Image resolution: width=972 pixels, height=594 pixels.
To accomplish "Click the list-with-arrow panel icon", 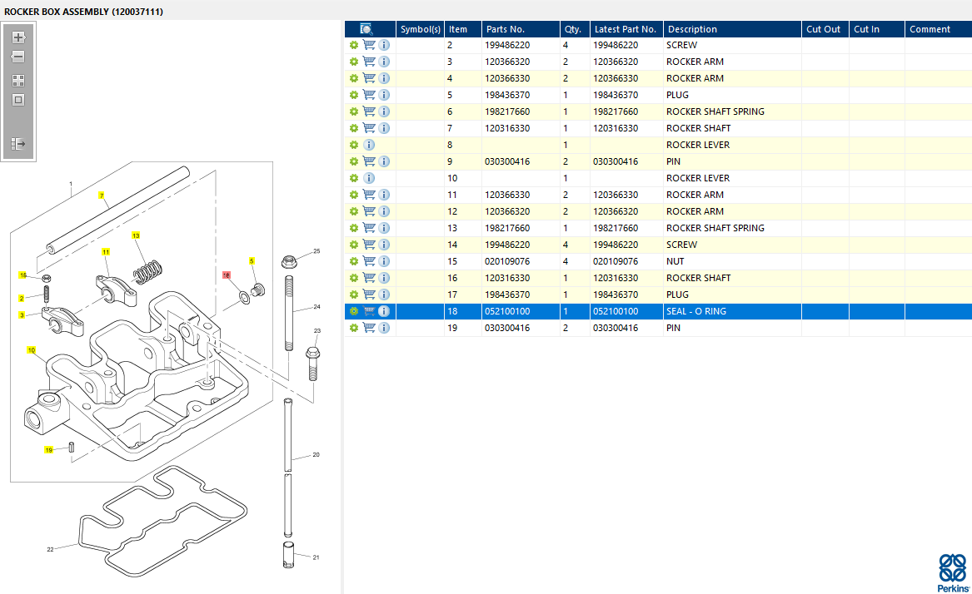I will point(18,144).
